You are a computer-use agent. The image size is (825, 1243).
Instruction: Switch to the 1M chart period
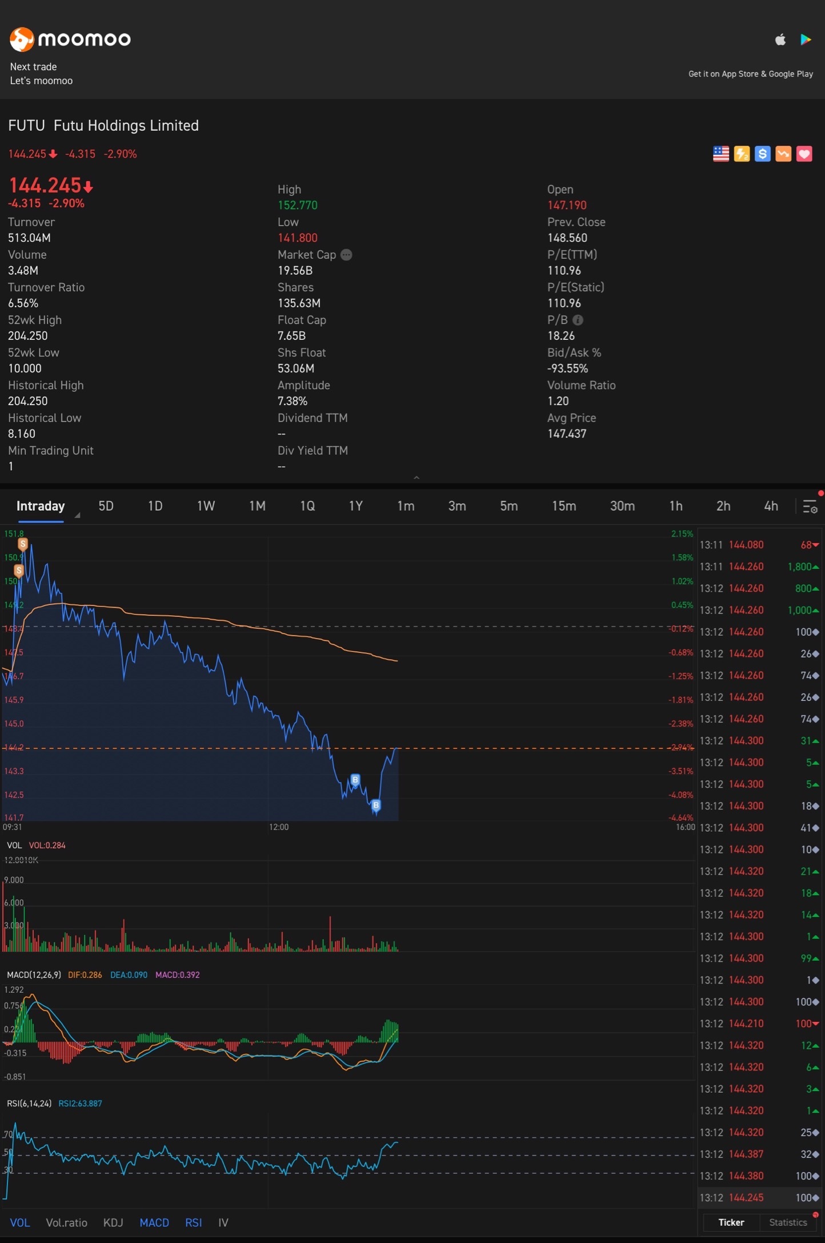[257, 506]
